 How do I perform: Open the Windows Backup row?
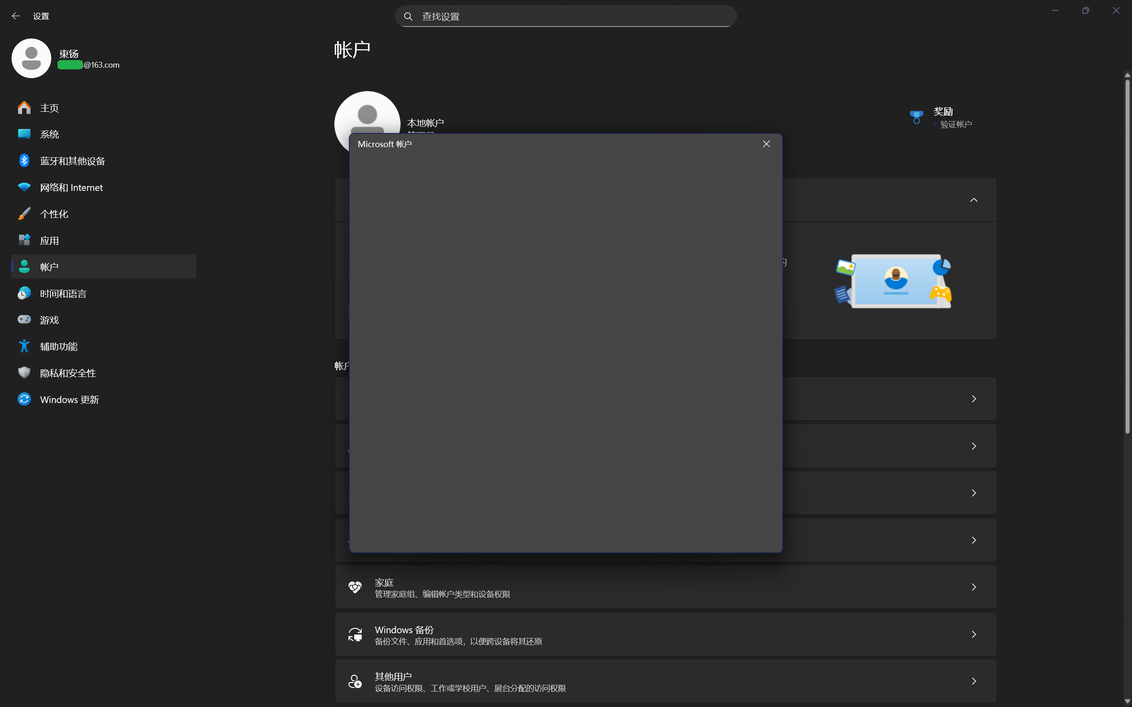tap(665, 635)
